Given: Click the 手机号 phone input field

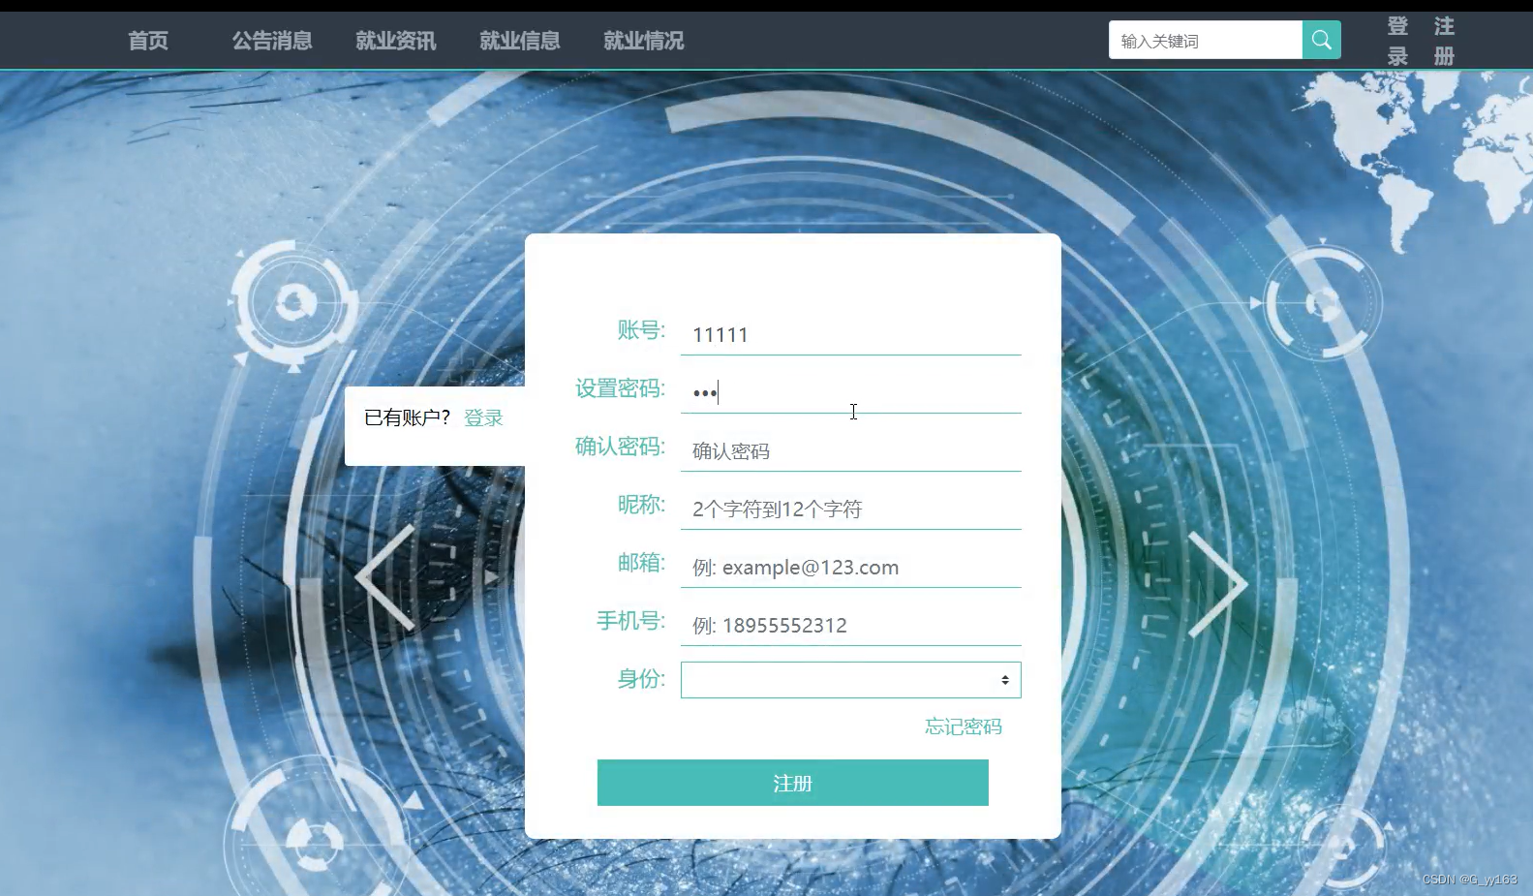Looking at the screenshot, I should pyautogui.click(x=850, y=626).
